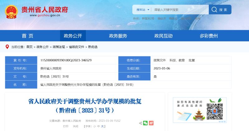
Task: Click the magnifier search icon
Action: (x=214, y=10)
